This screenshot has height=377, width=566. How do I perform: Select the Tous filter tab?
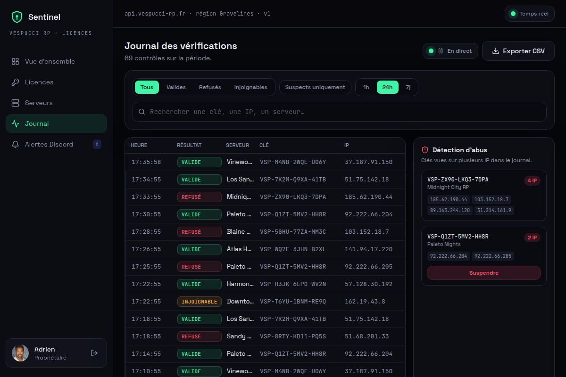point(147,87)
